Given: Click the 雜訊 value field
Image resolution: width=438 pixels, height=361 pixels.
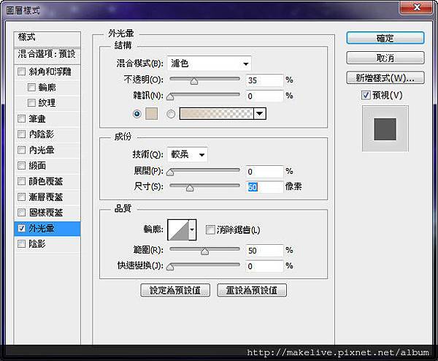Looking at the screenshot, I should click(264, 96).
